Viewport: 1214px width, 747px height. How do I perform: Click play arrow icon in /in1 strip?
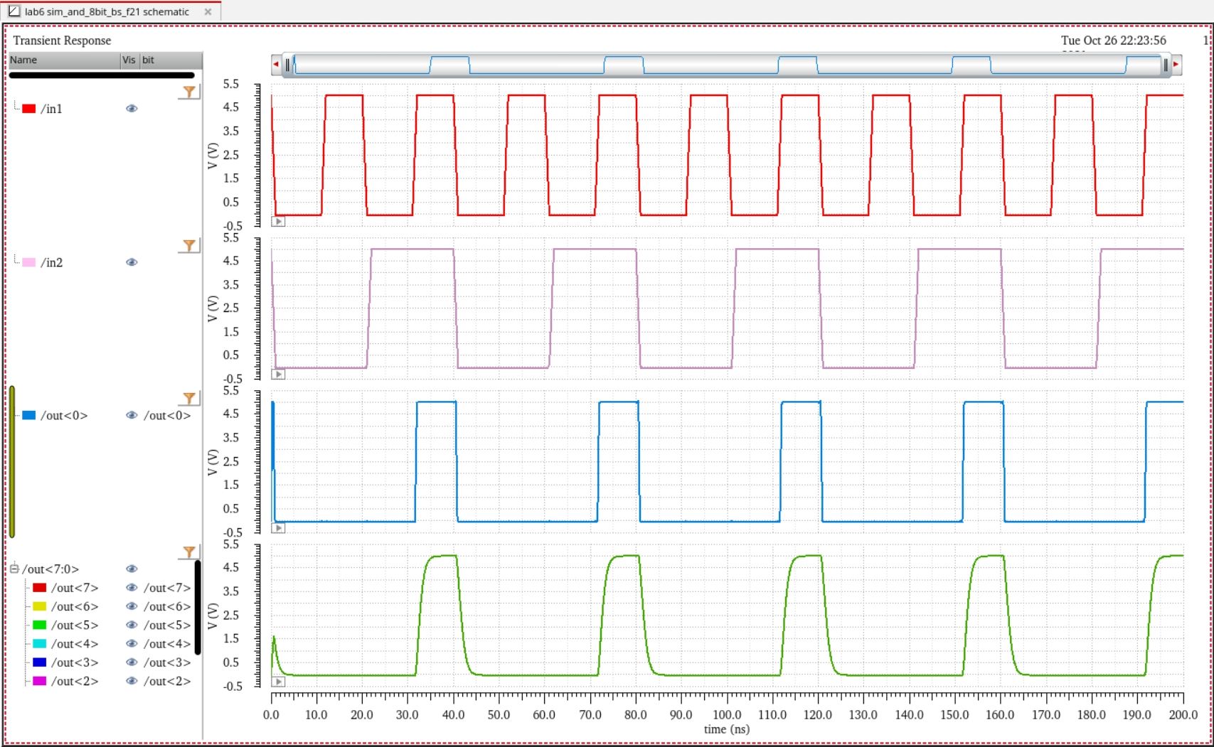(278, 222)
